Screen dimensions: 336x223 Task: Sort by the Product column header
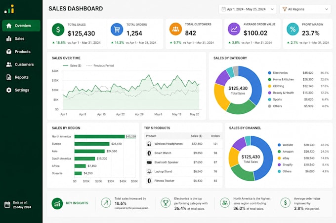coord(151,136)
